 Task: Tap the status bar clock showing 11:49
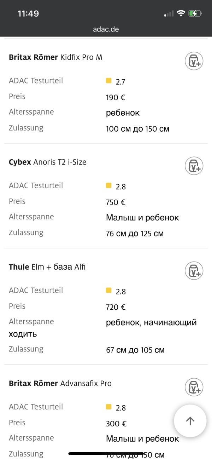click(x=28, y=14)
